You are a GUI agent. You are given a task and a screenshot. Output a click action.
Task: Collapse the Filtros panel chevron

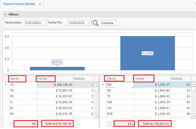[5, 14]
